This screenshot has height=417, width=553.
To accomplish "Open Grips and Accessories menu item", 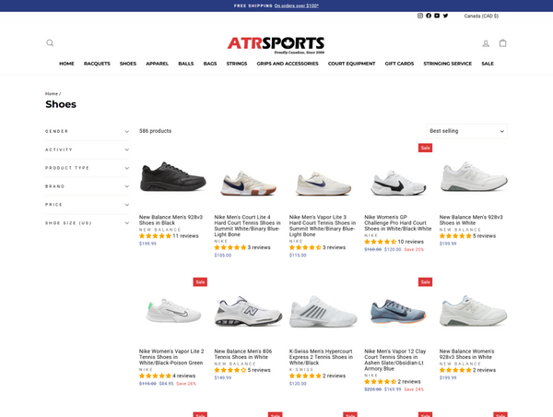I will coord(288,64).
